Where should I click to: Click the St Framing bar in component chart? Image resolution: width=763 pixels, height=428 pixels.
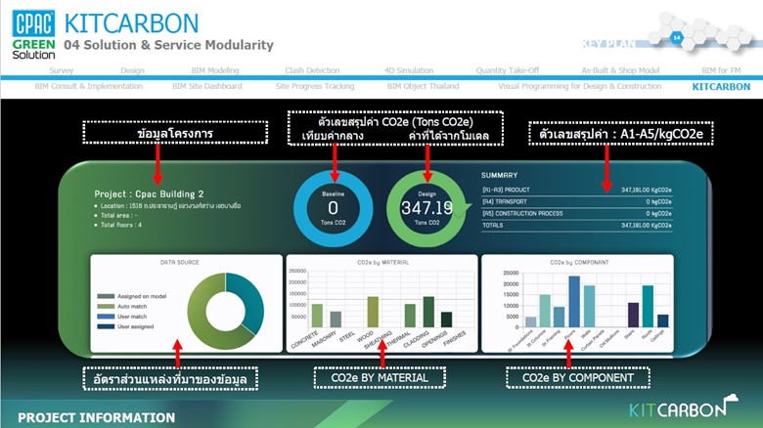coord(560,318)
